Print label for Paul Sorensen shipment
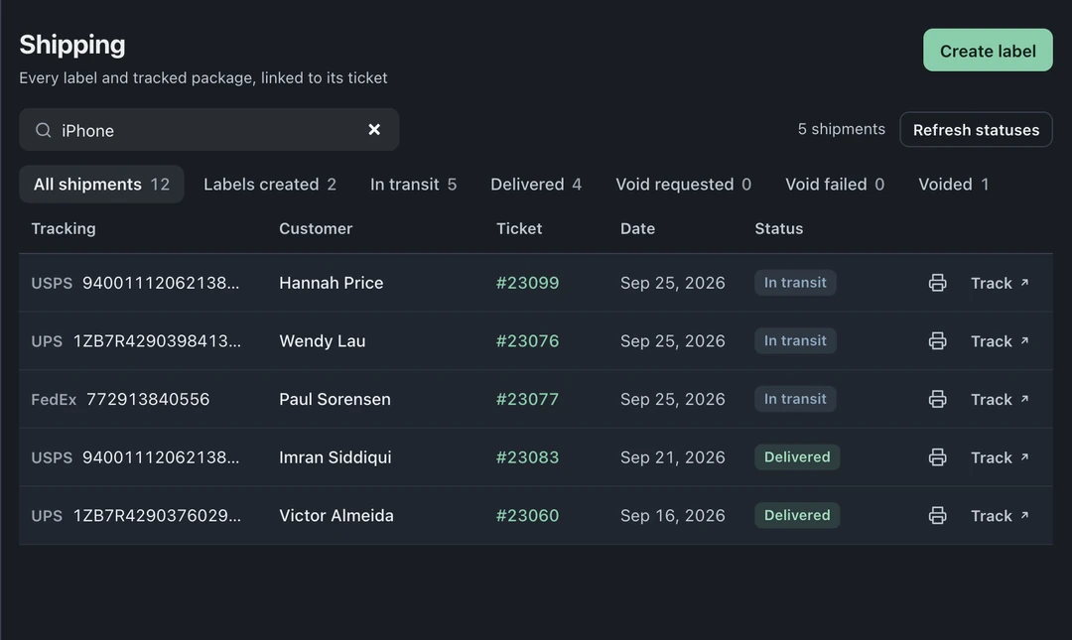The image size is (1072, 640). click(937, 399)
